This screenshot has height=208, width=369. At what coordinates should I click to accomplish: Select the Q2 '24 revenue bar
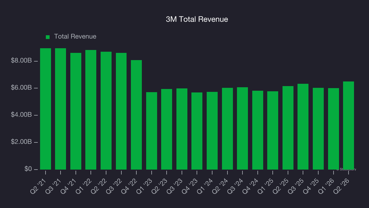click(227, 129)
